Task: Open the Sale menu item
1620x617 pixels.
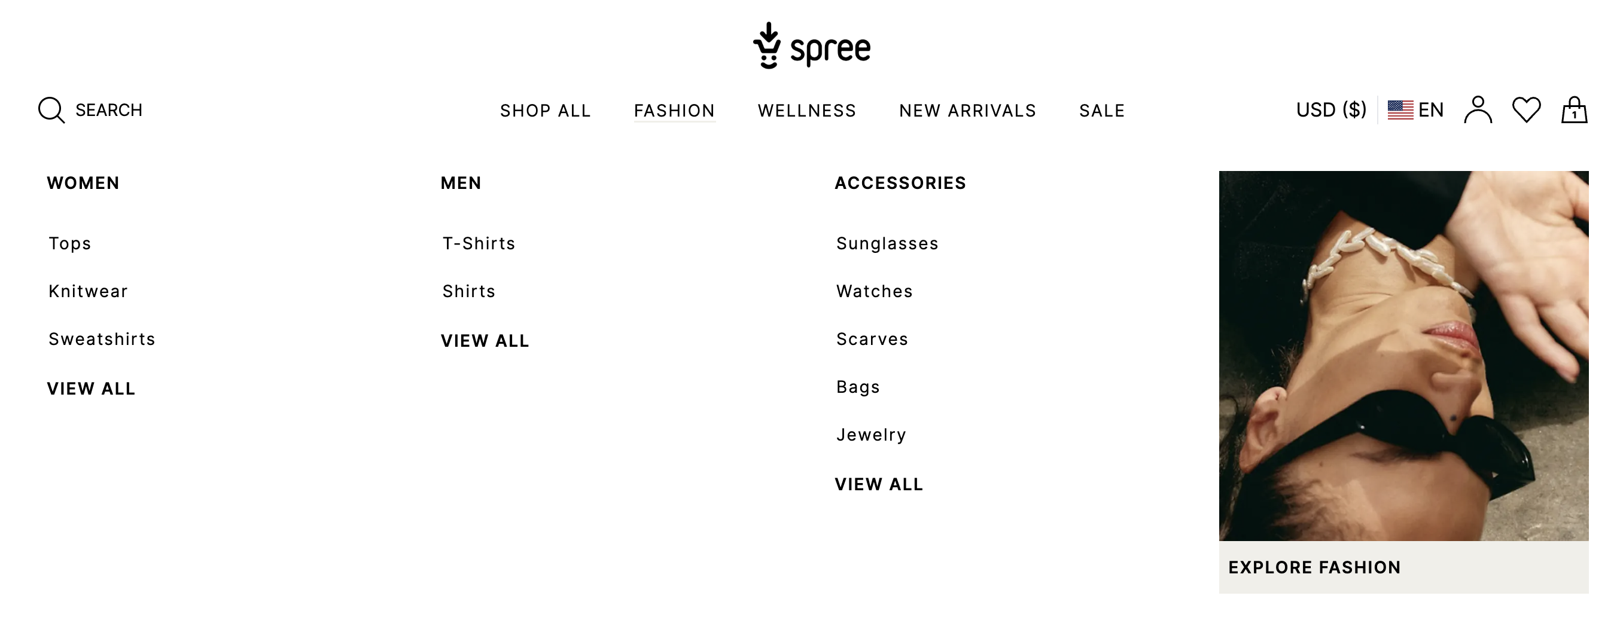Action: (x=1102, y=111)
